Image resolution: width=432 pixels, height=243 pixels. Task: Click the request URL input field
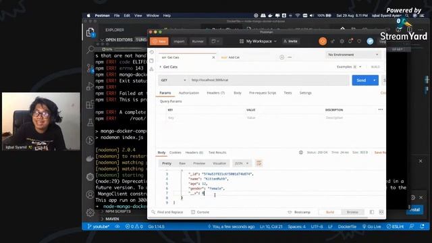click(269, 80)
